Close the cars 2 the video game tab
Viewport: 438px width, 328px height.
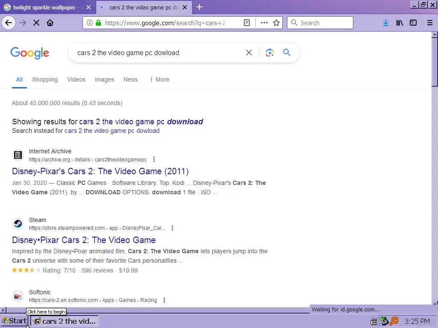coord(185,7)
